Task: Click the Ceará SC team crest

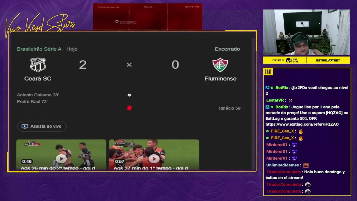Action: click(x=38, y=65)
